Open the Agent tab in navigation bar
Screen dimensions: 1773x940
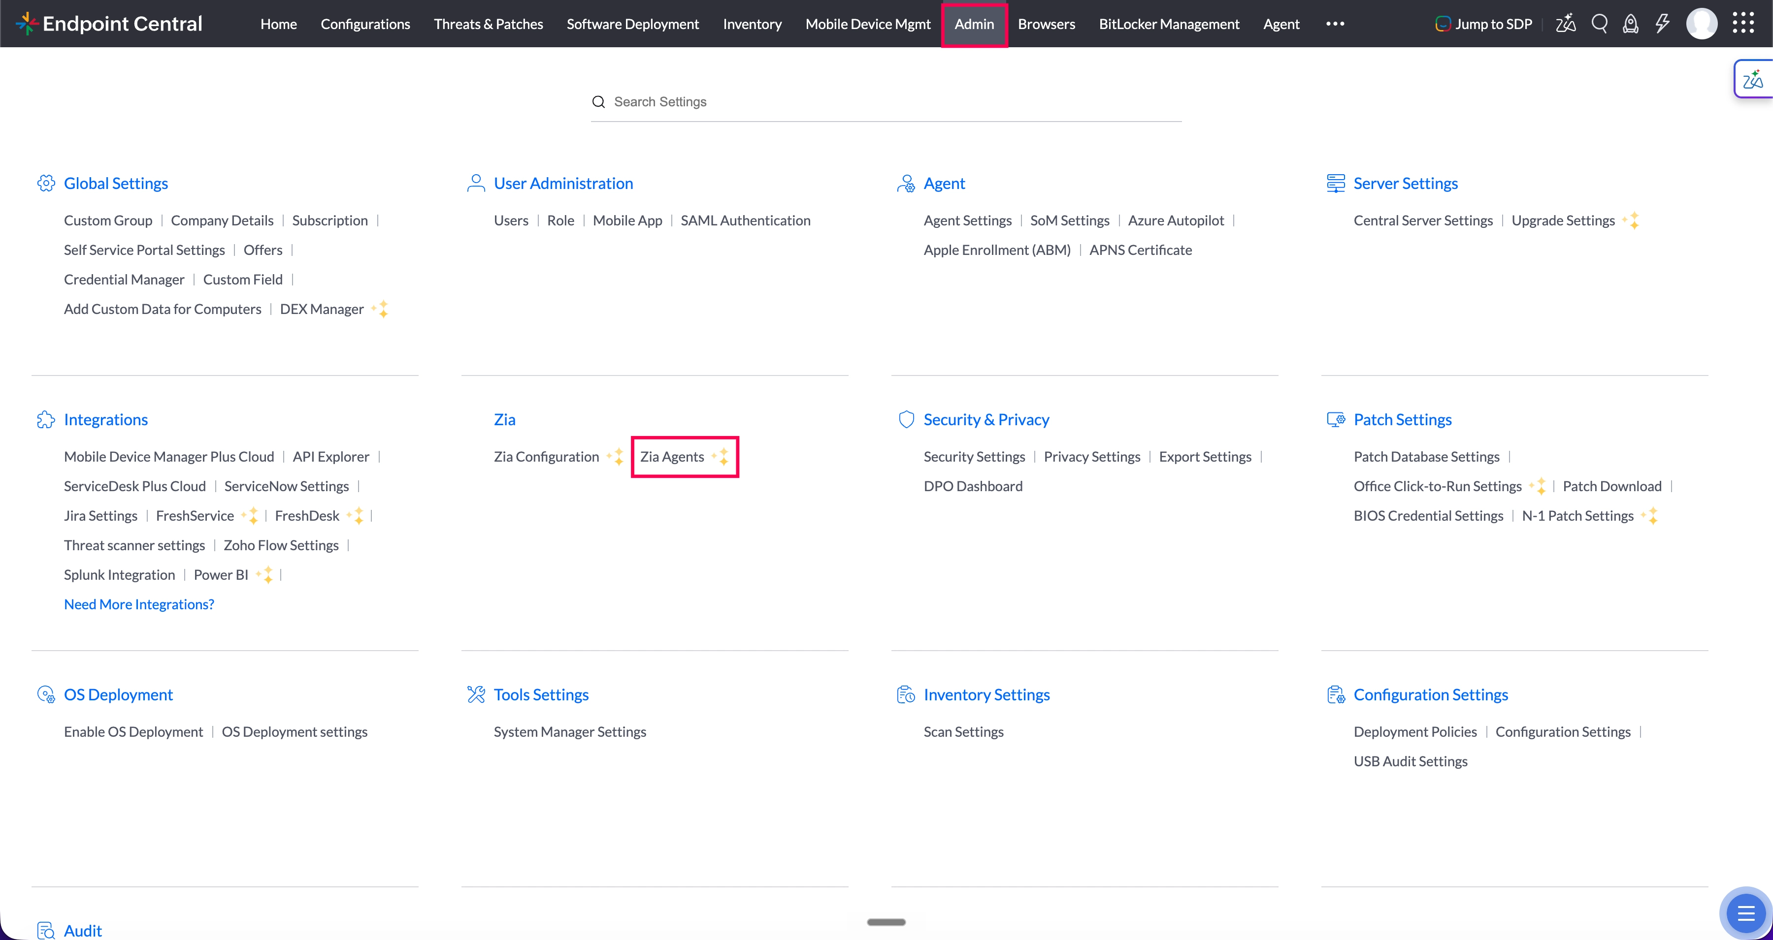[1281, 24]
